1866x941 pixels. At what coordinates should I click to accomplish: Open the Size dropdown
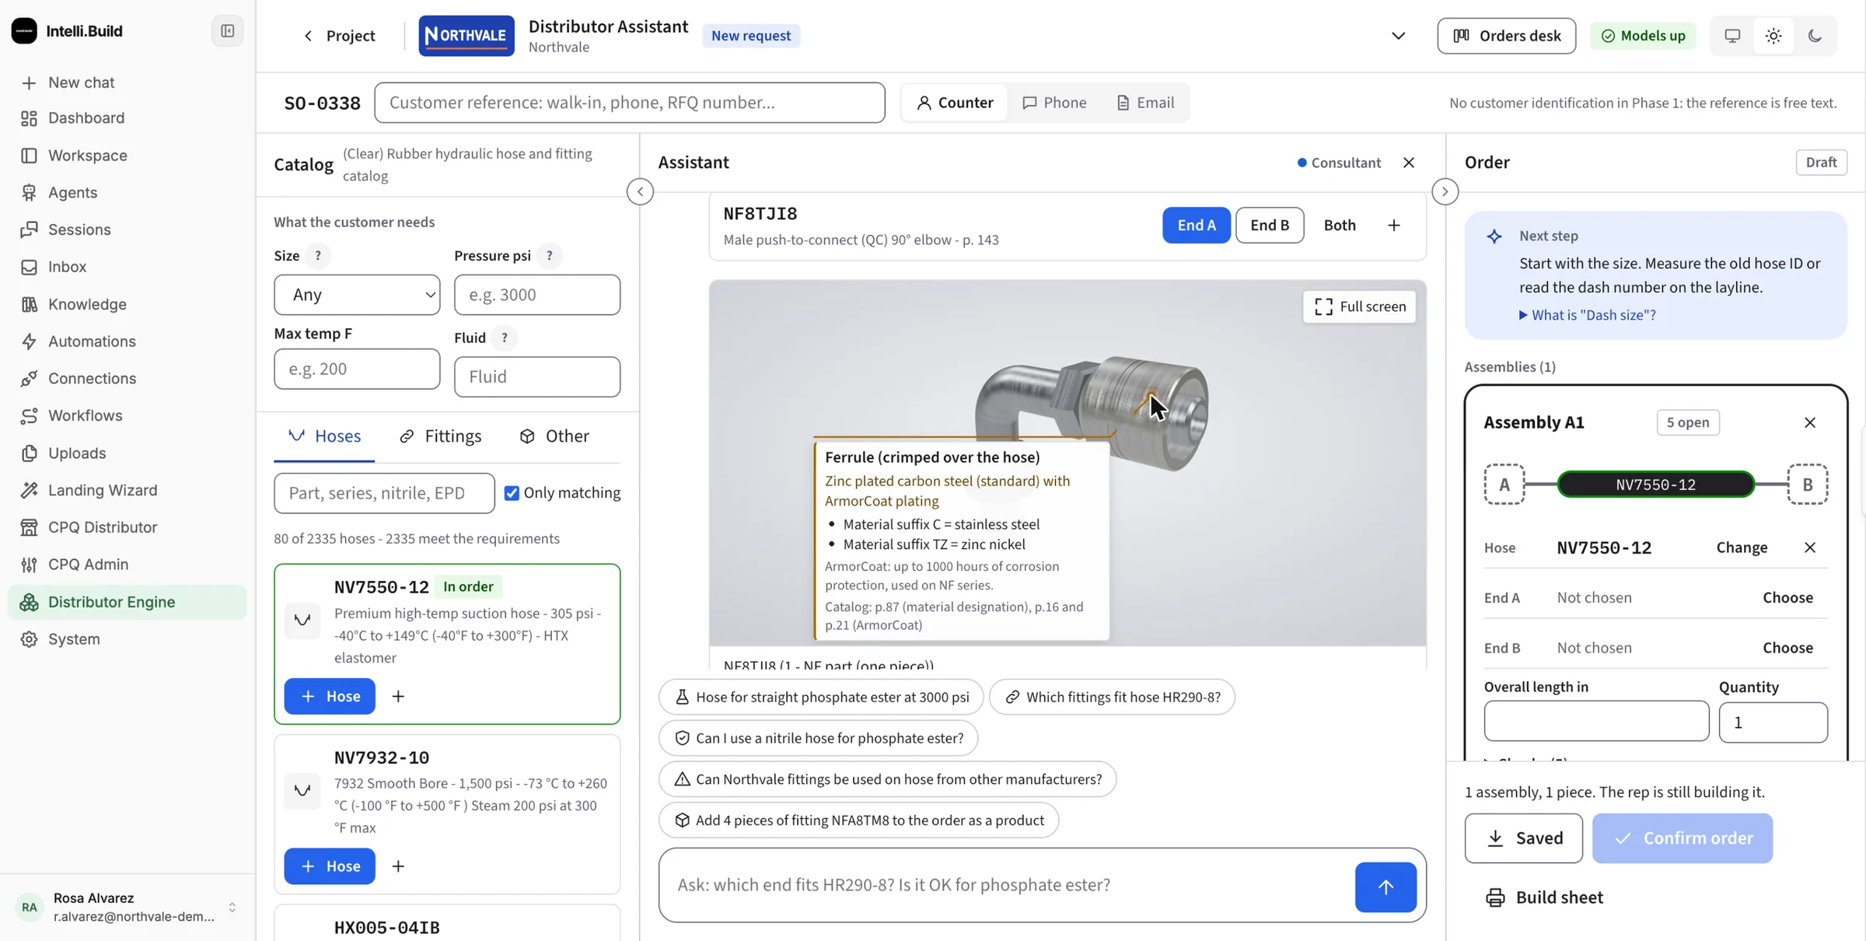pos(357,295)
